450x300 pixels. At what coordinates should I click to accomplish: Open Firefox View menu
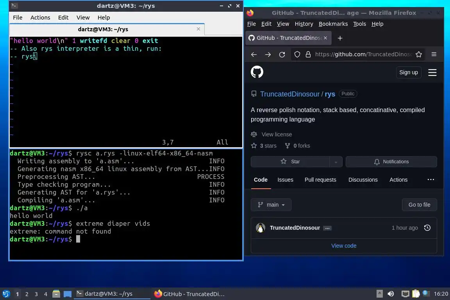pos(283,24)
